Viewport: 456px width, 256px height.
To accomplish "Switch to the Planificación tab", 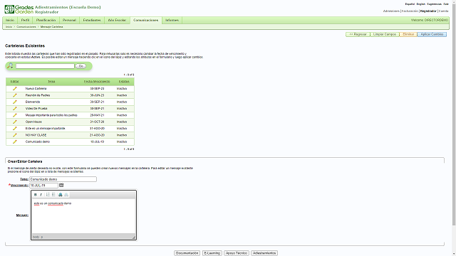I will pyautogui.click(x=46, y=21).
